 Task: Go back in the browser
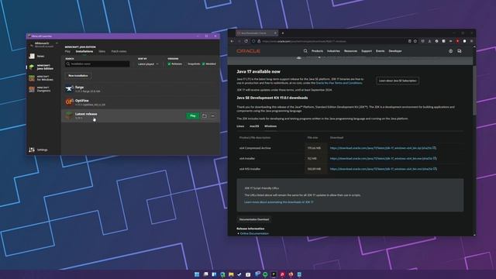pyautogui.click(x=232, y=41)
